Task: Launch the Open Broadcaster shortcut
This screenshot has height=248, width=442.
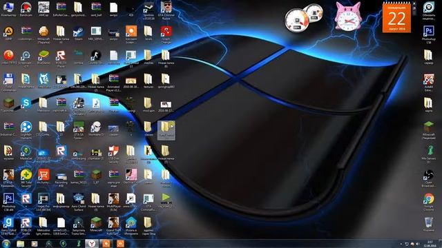Action: coord(429,178)
